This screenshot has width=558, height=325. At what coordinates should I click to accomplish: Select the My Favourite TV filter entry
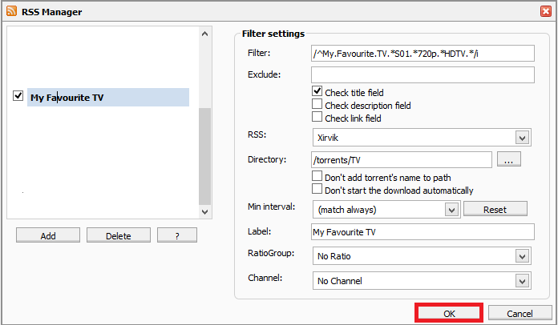(x=108, y=98)
